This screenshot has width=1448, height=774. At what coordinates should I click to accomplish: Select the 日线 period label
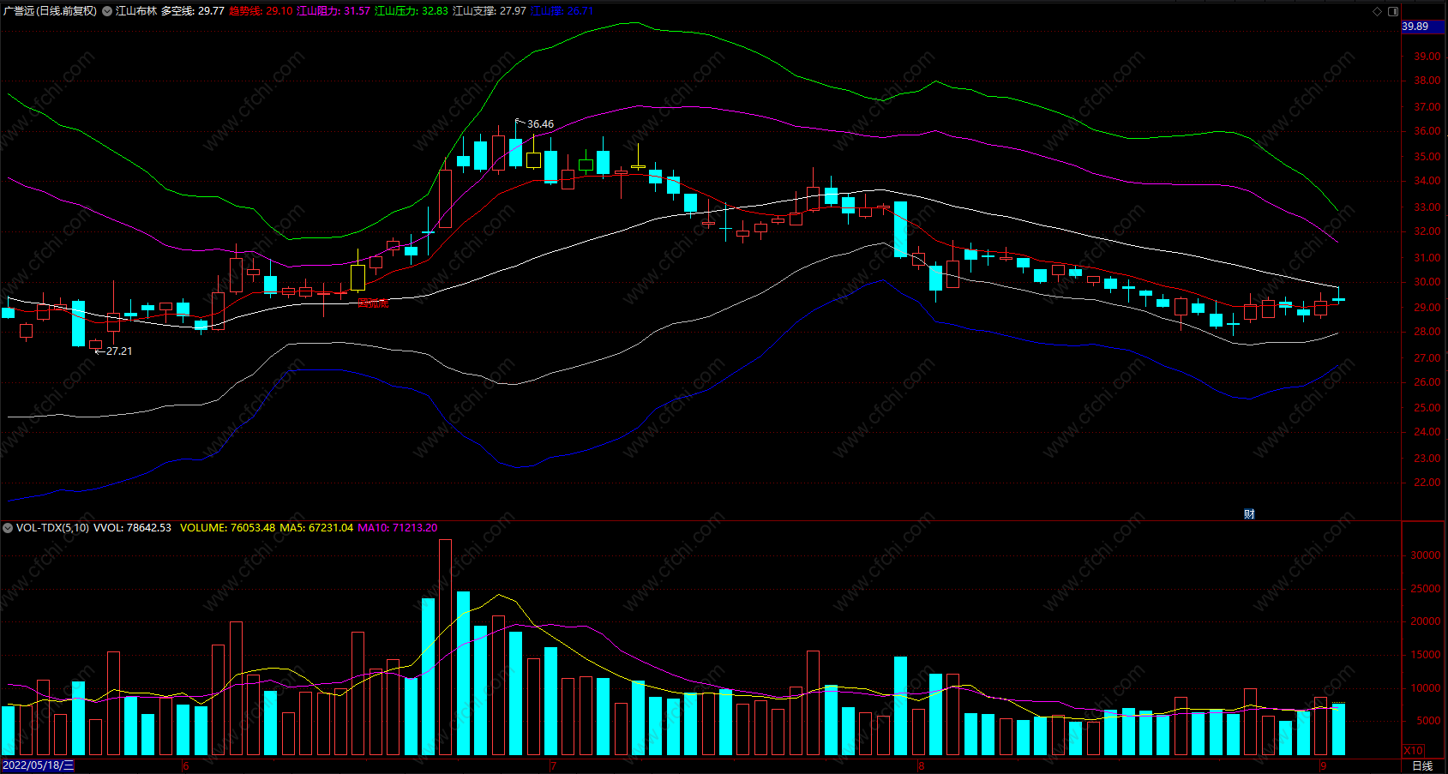coord(1422,765)
